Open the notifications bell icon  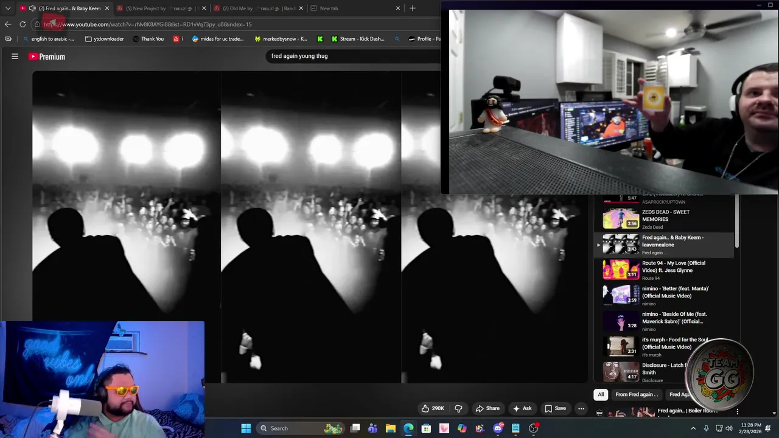(768, 428)
